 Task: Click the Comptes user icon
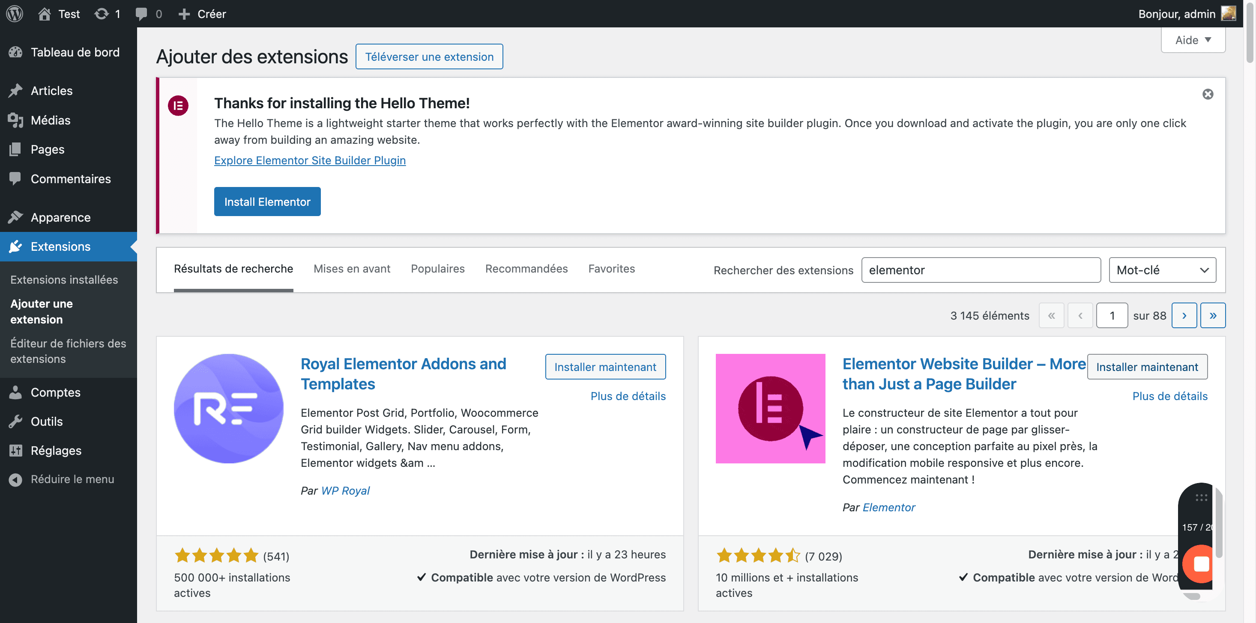[x=15, y=392]
